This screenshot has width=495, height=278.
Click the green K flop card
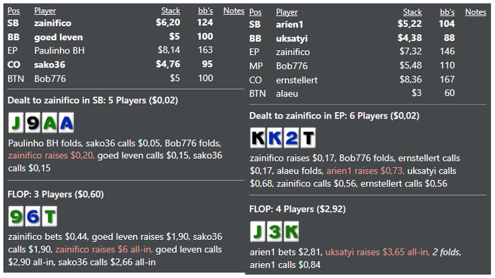pos(291,231)
